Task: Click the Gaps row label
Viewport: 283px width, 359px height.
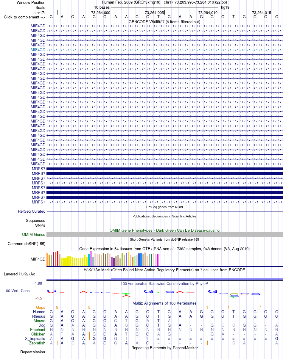Action: click(41, 307)
